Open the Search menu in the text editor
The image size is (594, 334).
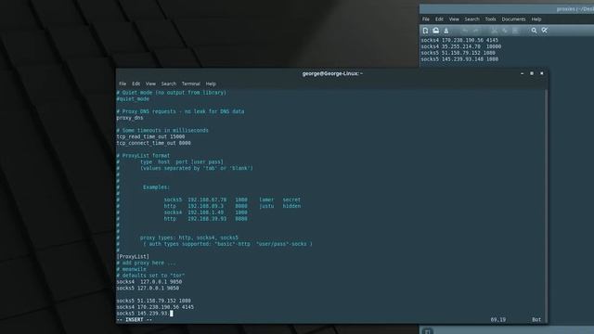coord(472,19)
